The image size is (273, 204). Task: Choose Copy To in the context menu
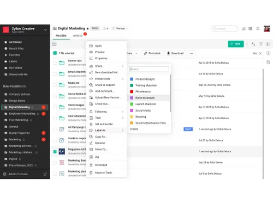(x=106, y=137)
